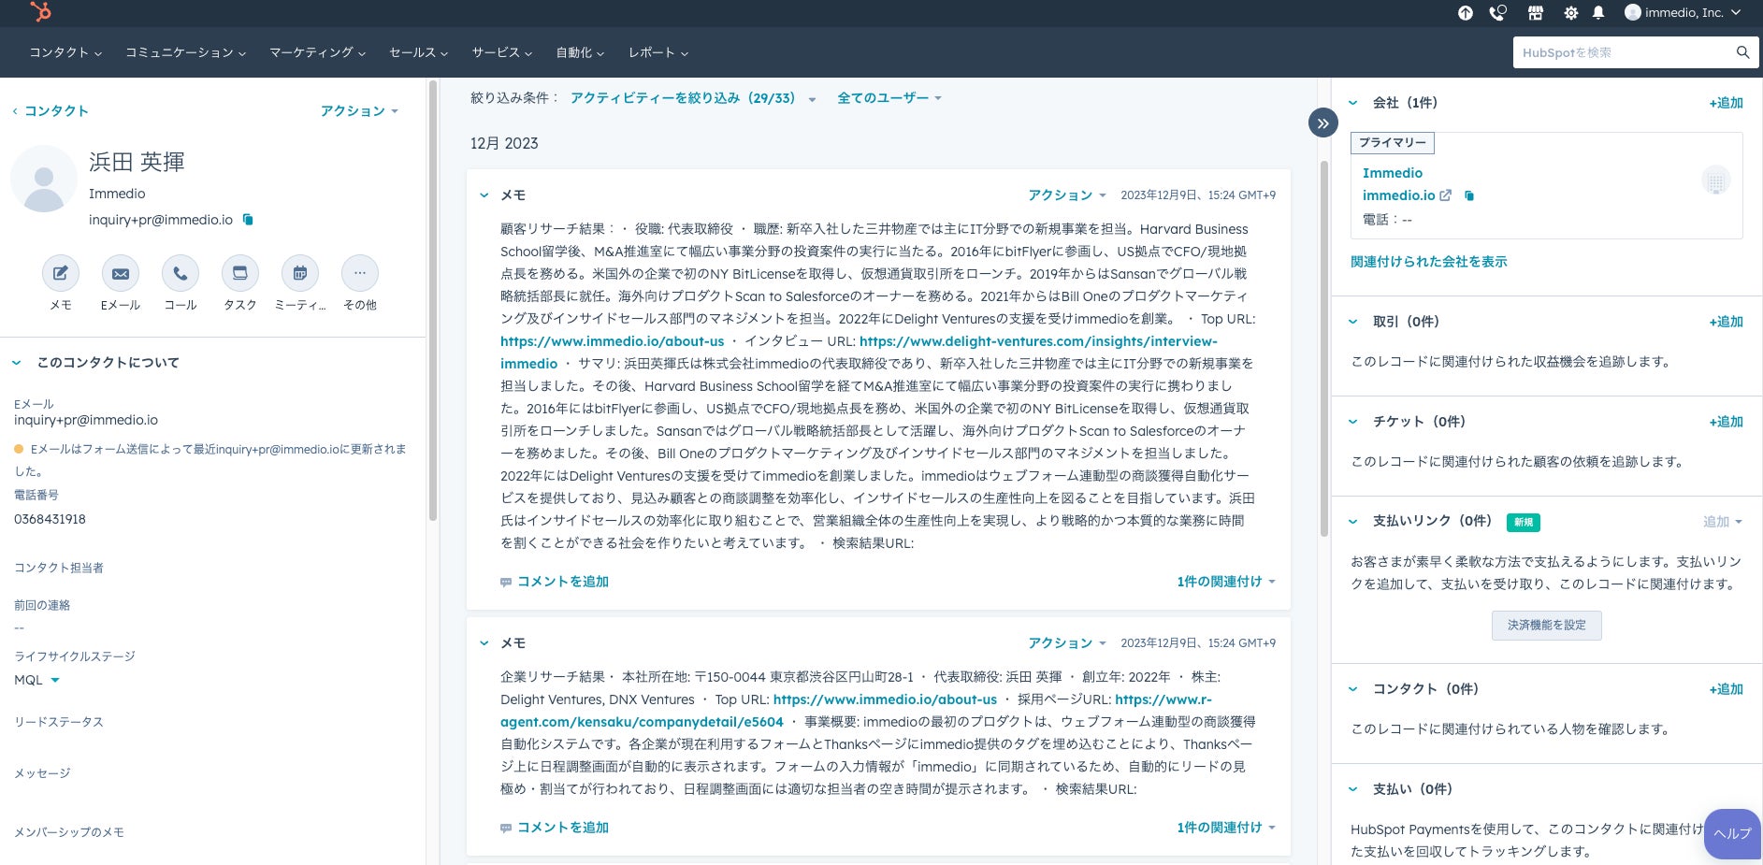Open the コンタクト navigation menu
The image size is (1763, 865).
click(65, 52)
